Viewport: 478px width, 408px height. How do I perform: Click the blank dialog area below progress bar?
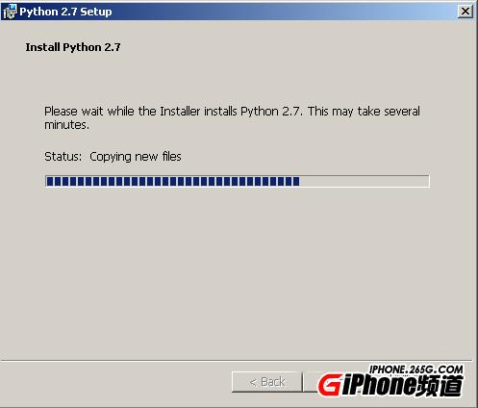click(237, 272)
